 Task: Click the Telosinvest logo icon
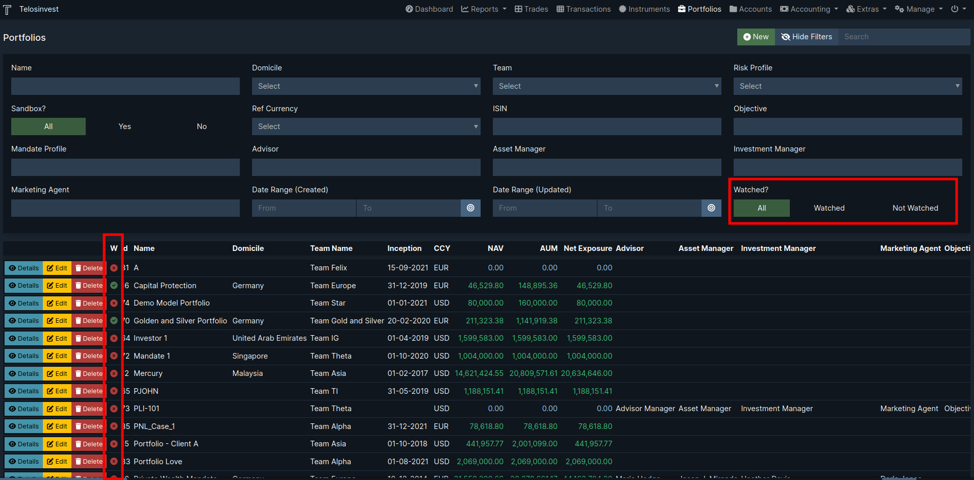(7, 10)
